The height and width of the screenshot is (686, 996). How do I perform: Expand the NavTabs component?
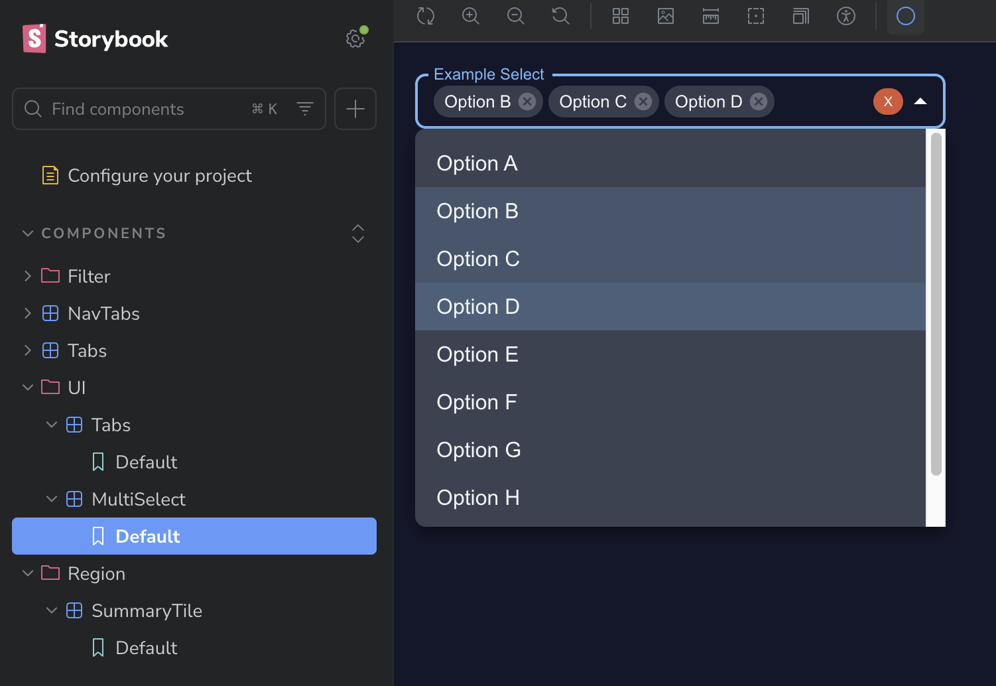[28, 313]
